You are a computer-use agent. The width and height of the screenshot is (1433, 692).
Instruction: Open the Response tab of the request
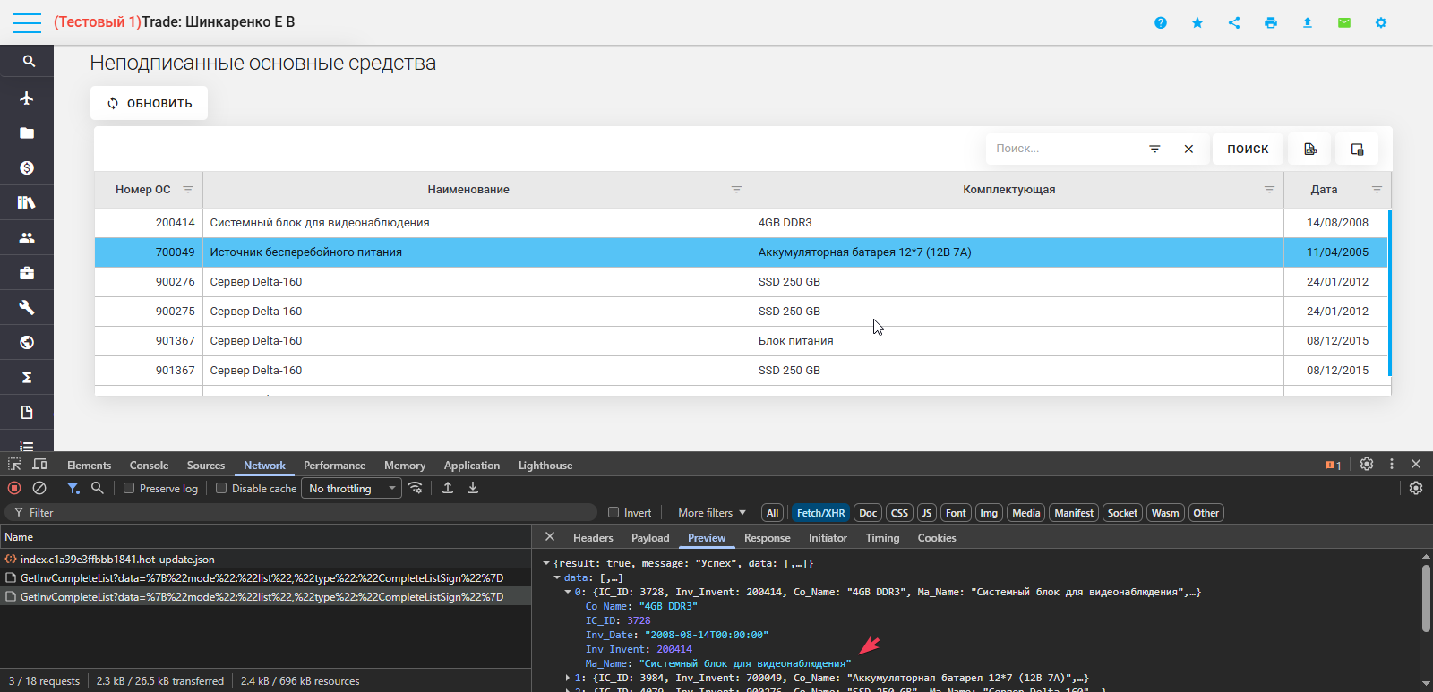[x=767, y=538]
